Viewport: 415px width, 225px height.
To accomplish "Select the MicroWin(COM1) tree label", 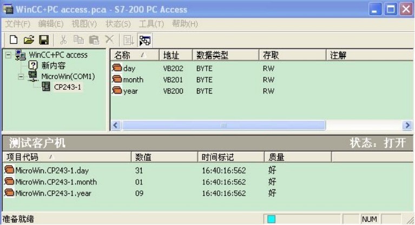I will [x=68, y=76].
